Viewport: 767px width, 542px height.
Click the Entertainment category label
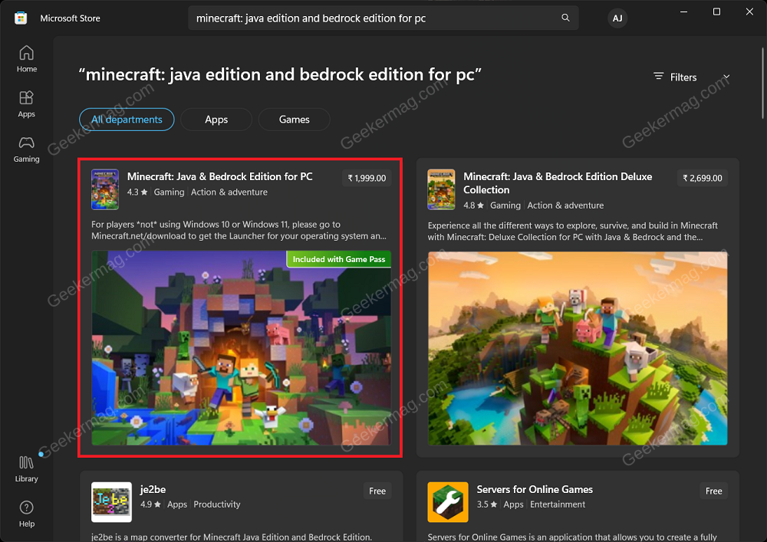(x=557, y=504)
